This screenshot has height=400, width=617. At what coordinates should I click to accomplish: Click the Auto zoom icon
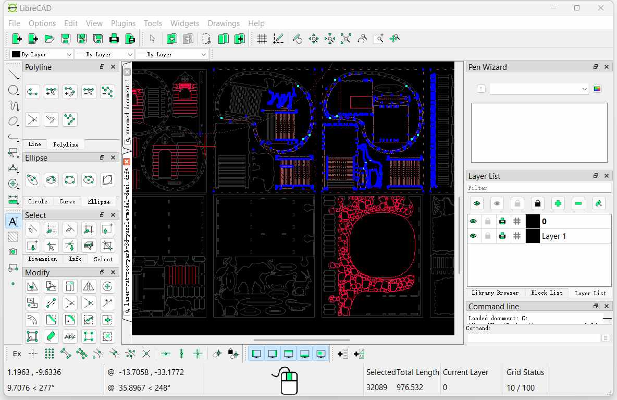point(346,39)
